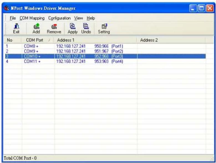Minimize the NPort Driver Manager window
216x163 pixels.
[193, 8]
